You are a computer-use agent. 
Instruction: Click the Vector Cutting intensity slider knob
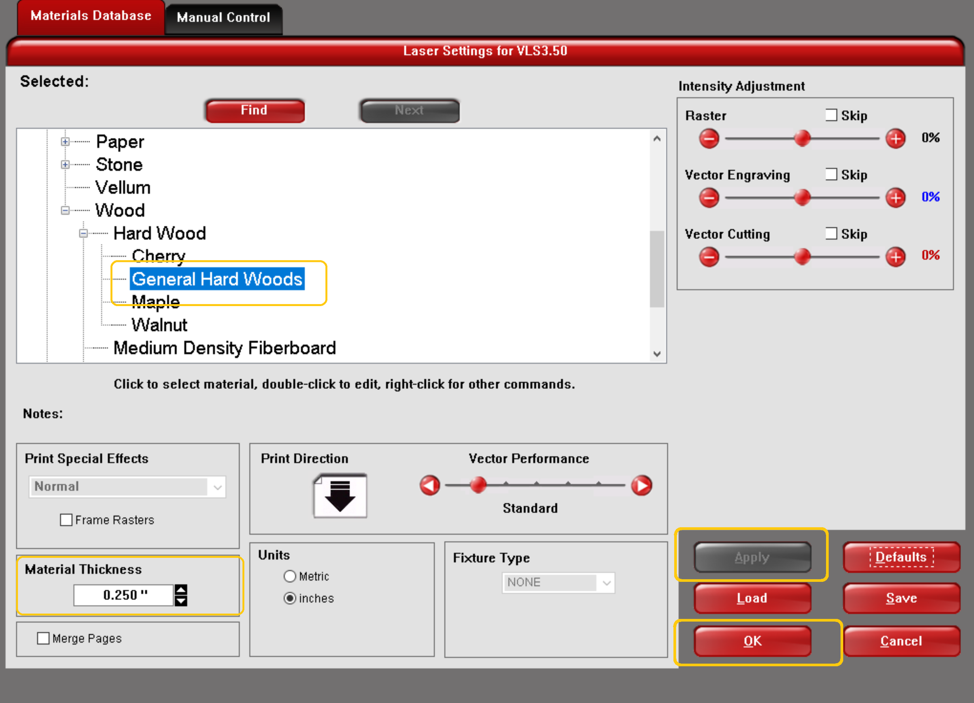pos(802,257)
